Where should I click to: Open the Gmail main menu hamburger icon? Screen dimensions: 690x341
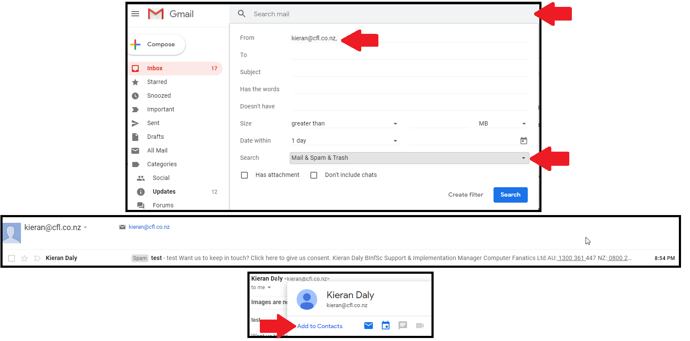pos(135,14)
